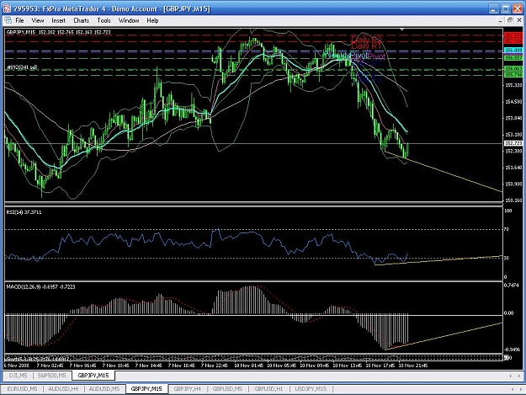Click the 155.320 price scale value

pos(513,85)
